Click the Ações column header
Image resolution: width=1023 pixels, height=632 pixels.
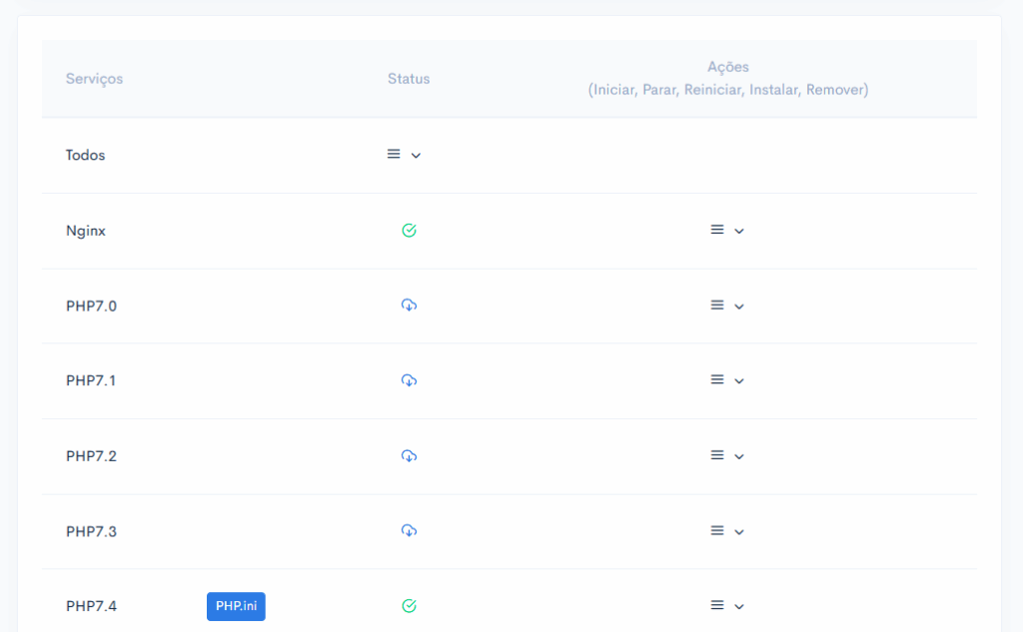pos(728,78)
